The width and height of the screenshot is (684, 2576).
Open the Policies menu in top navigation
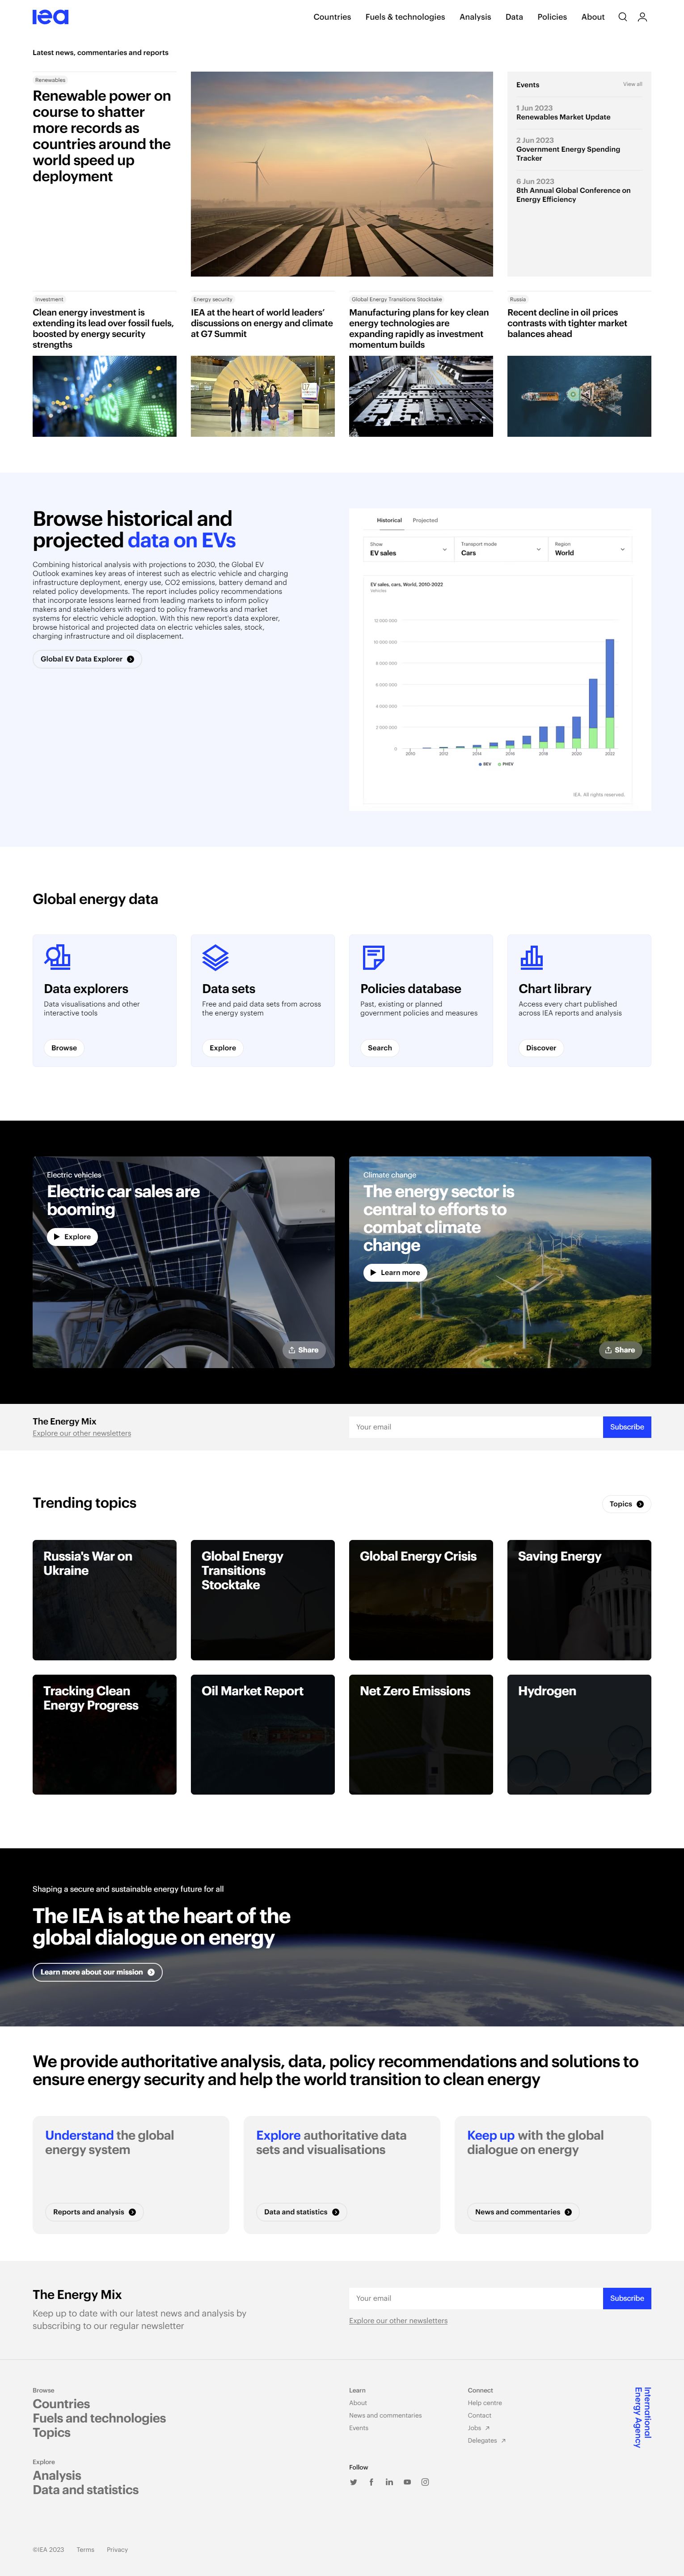(552, 17)
